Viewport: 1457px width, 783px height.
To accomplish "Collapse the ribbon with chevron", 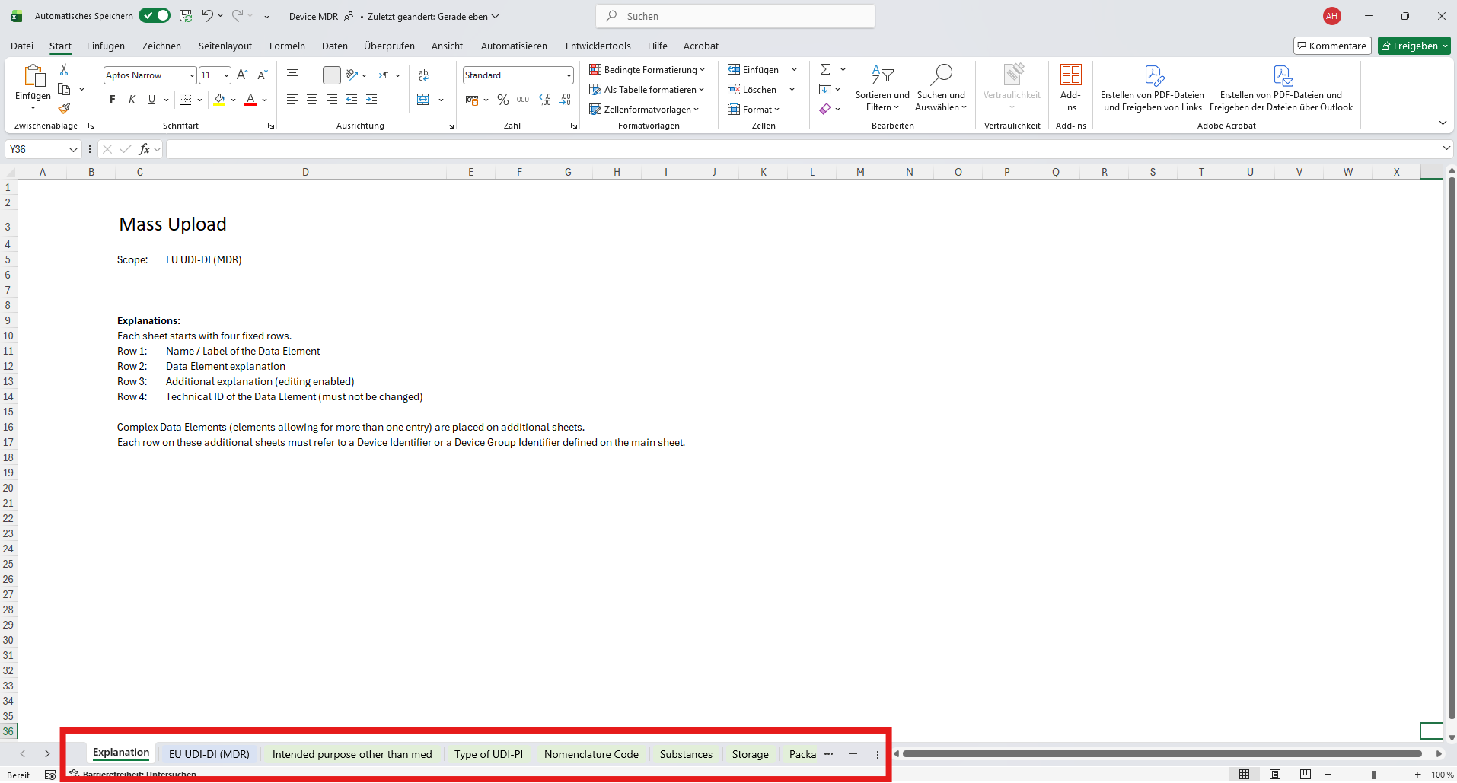I will point(1443,123).
